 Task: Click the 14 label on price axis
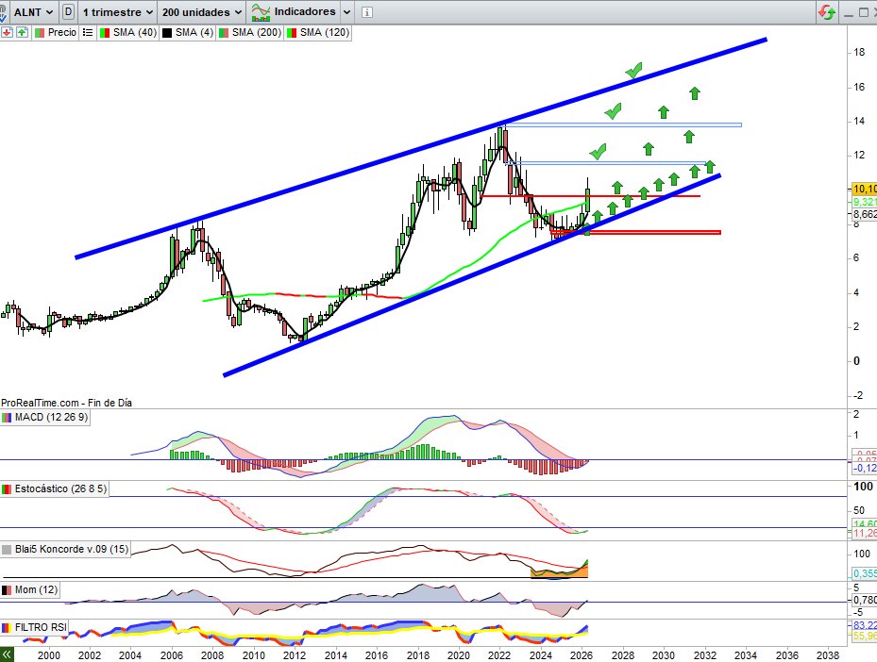pos(859,121)
